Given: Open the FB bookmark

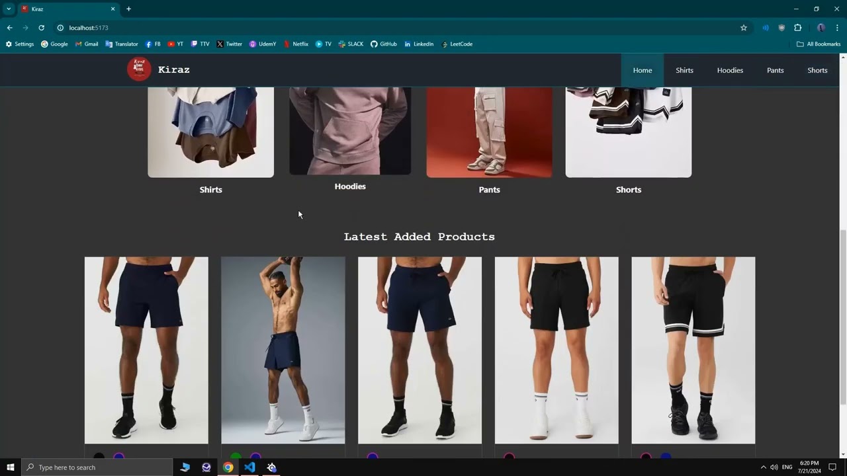Looking at the screenshot, I should click(153, 44).
